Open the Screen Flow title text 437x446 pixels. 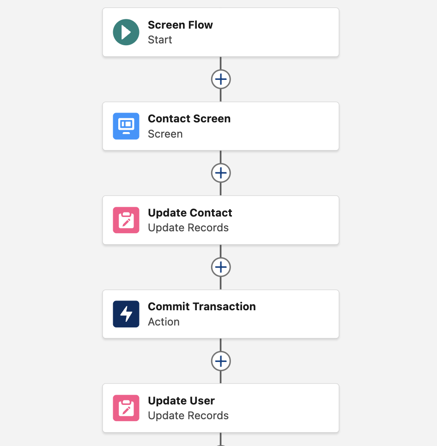(180, 25)
